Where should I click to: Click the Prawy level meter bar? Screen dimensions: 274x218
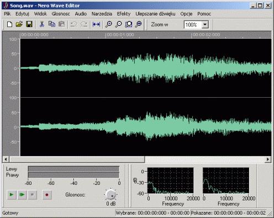[x=73, y=175]
